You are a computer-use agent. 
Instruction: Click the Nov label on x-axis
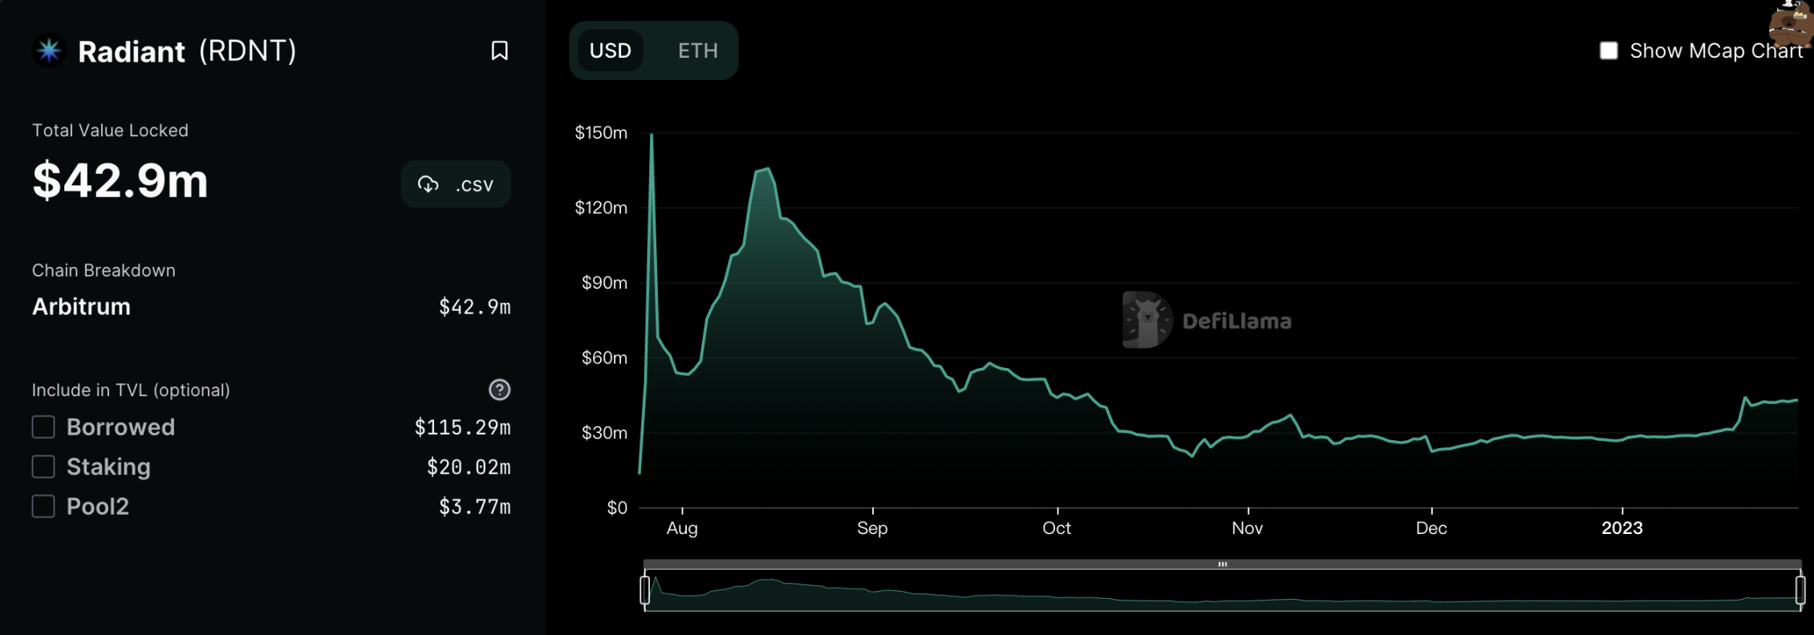pos(1248,528)
